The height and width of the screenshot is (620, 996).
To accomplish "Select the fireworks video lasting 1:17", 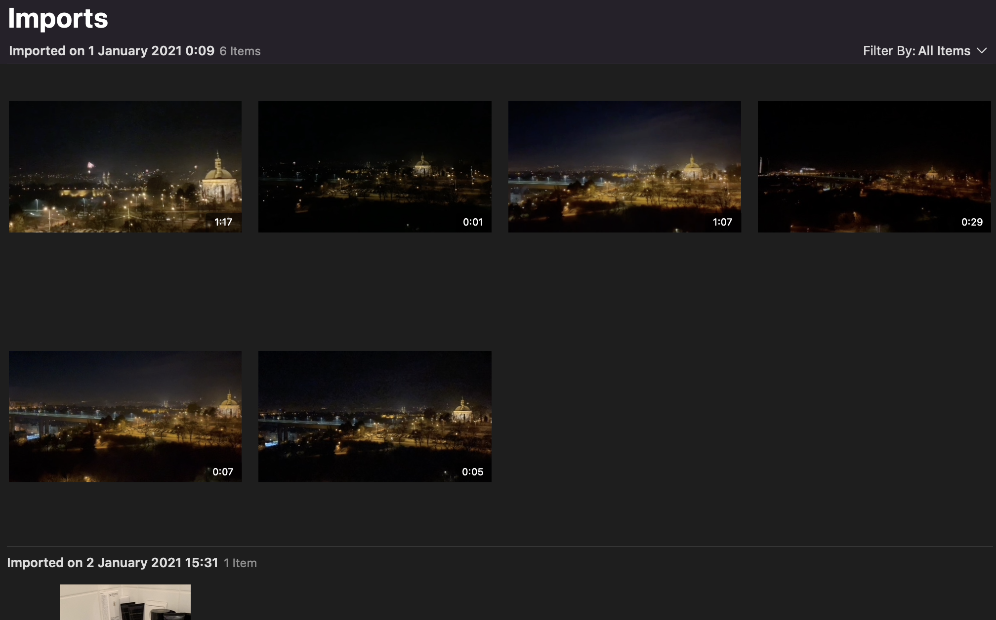I will tap(125, 166).
